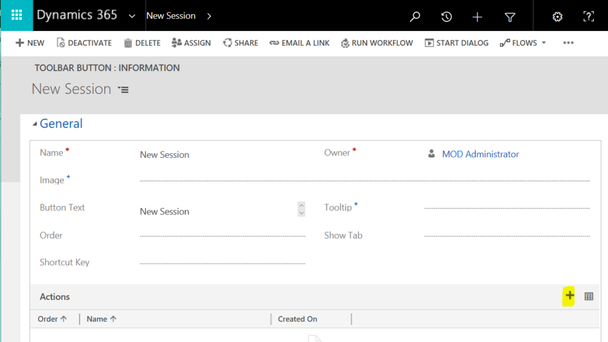
Task: Click the DEACTIVATE command
Action: pyautogui.click(x=84, y=43)
